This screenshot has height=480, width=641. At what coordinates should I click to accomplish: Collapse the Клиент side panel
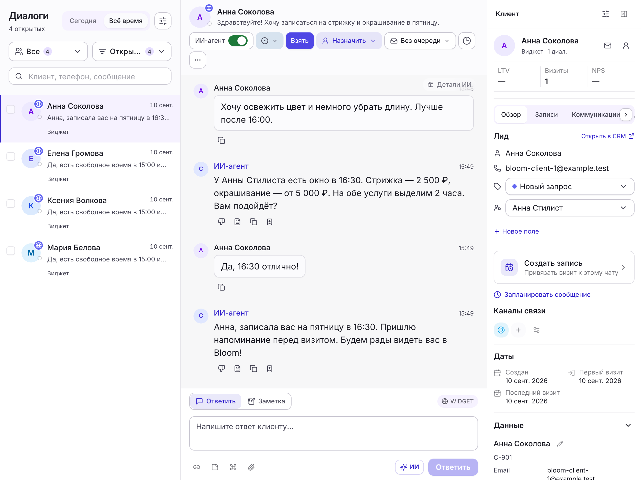pos(624,14)
